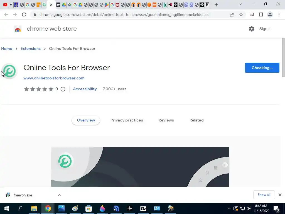Click the address bar URL
The image size is (285, 214).
[x=124, y=14]
